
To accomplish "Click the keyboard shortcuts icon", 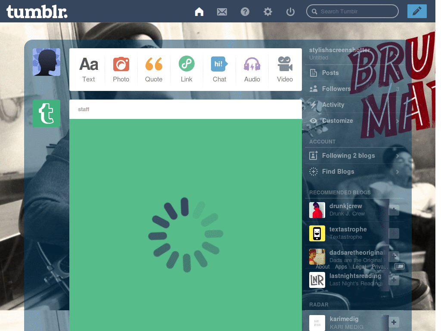I will [x=399, y=266].
